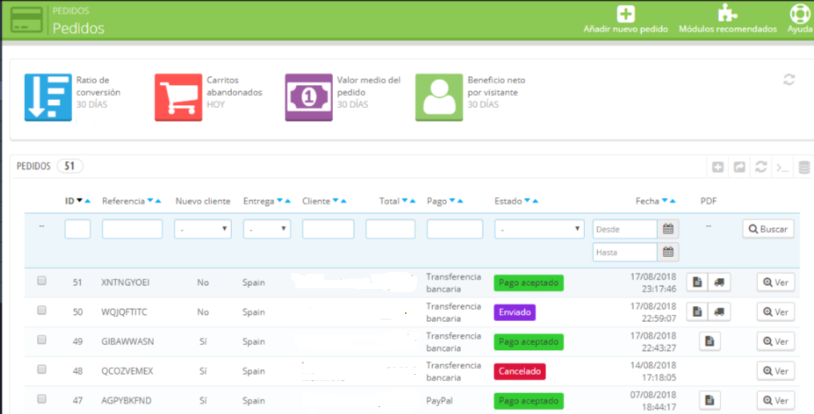
Task: Click the Ratio de conversión KPI icon
Action: 48,97
